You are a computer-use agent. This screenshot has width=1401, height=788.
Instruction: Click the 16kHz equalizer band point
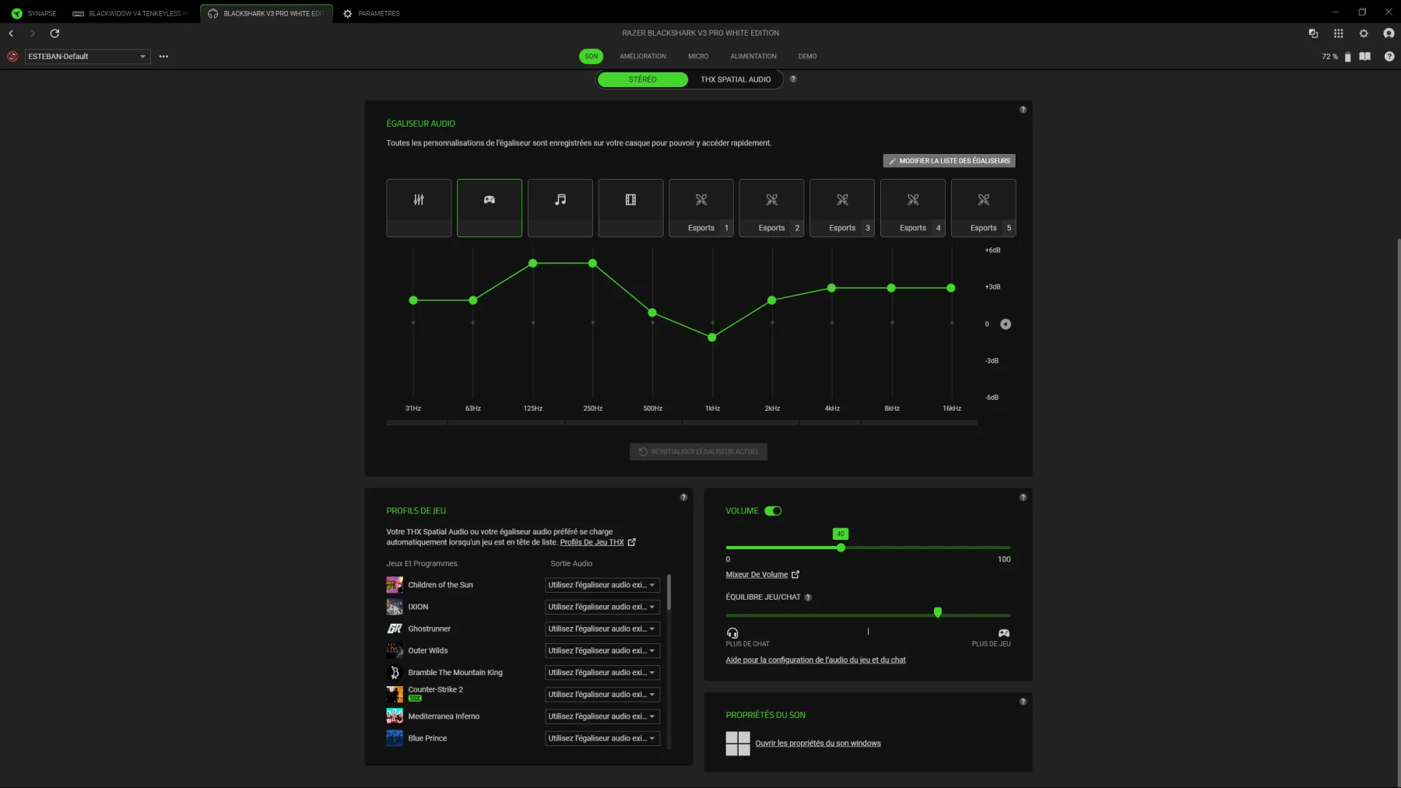(x=951, y=288)
